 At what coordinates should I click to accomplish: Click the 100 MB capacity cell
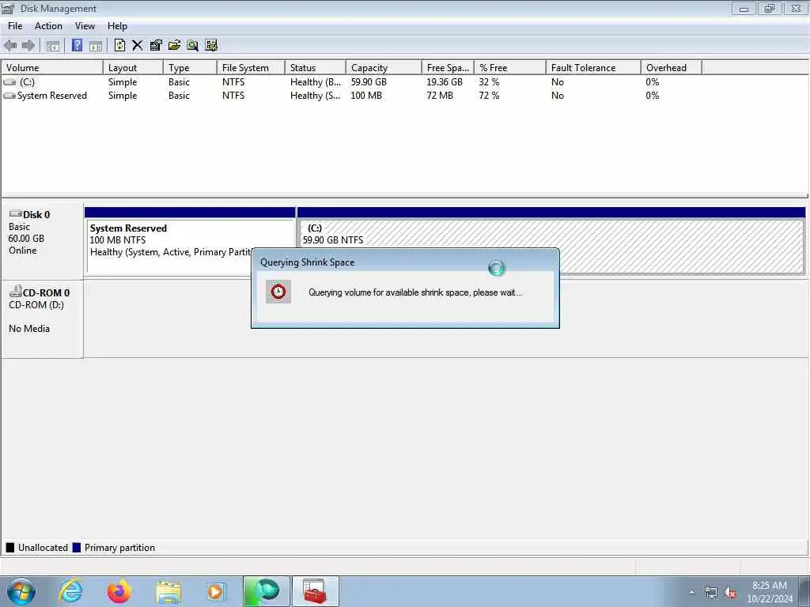click(x=366, y=96)
